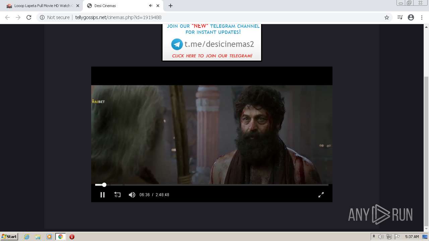Open Action Center flag icon
429x241 pixels.
coord(397,237)
